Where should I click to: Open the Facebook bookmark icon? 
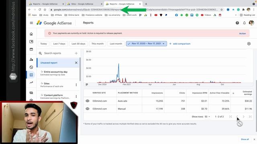tap(176, 15)
